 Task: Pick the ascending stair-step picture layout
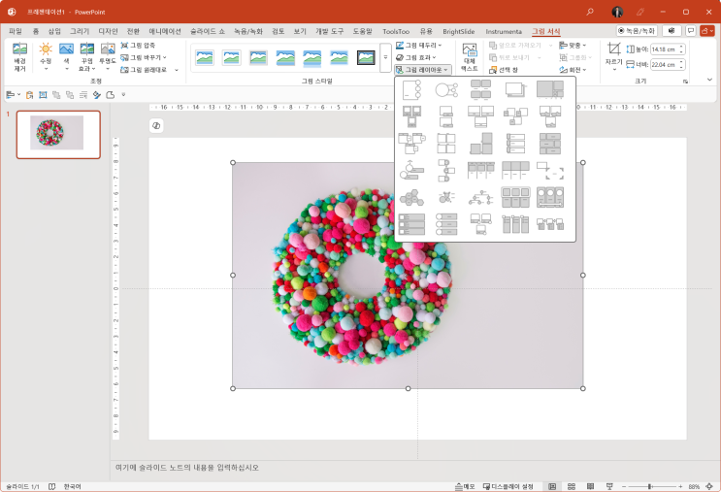[481, 144]
